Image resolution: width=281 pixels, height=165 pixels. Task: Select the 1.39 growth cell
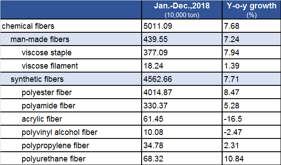tap(252, 66)
